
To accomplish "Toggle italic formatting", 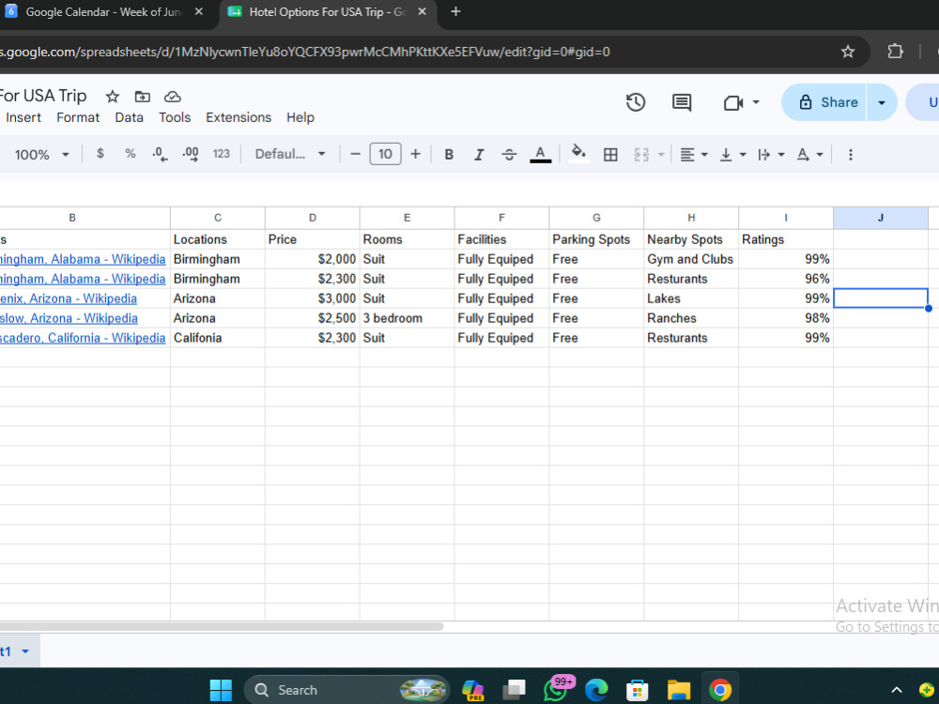I will click(x=479, y=155).
